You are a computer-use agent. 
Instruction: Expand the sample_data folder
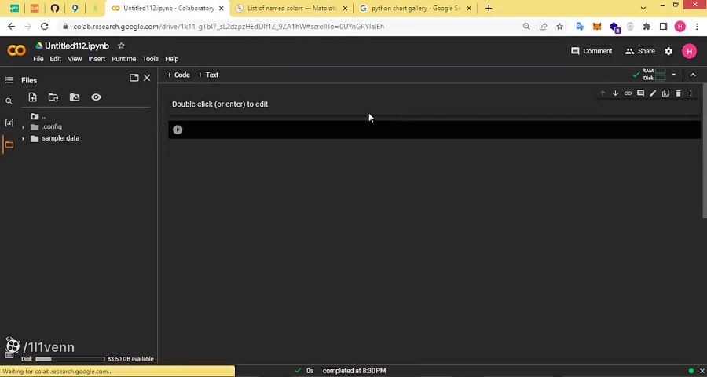[23, 138]
